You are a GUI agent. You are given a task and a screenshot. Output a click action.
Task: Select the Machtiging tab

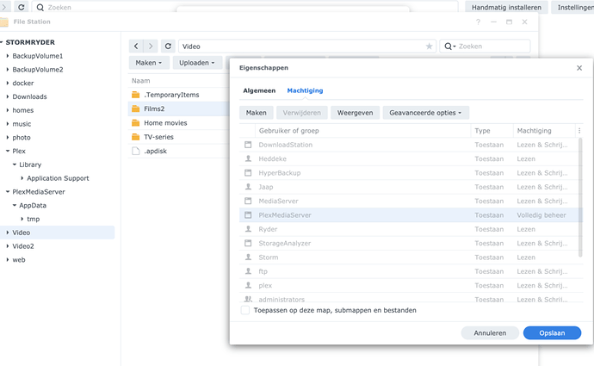point(303,90)
